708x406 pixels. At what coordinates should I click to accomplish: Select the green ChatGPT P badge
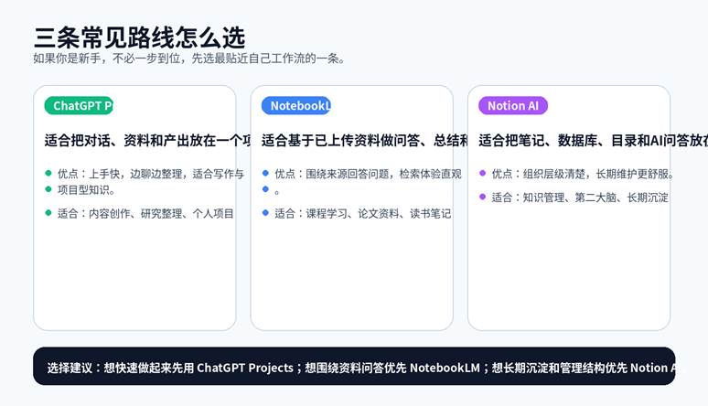coord(79,105)
